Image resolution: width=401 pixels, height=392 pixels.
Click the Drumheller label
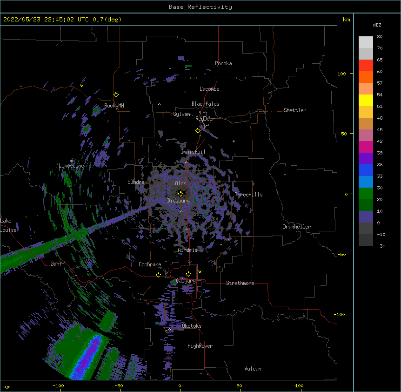click(297, 227)
